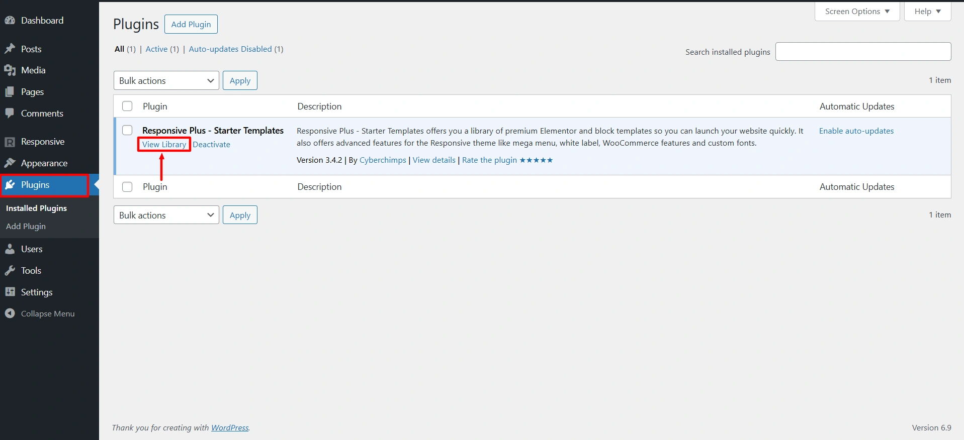This screenshot has height=440, width=964.
Task: Click the Tools wrench icon
Action: point(10,271)
